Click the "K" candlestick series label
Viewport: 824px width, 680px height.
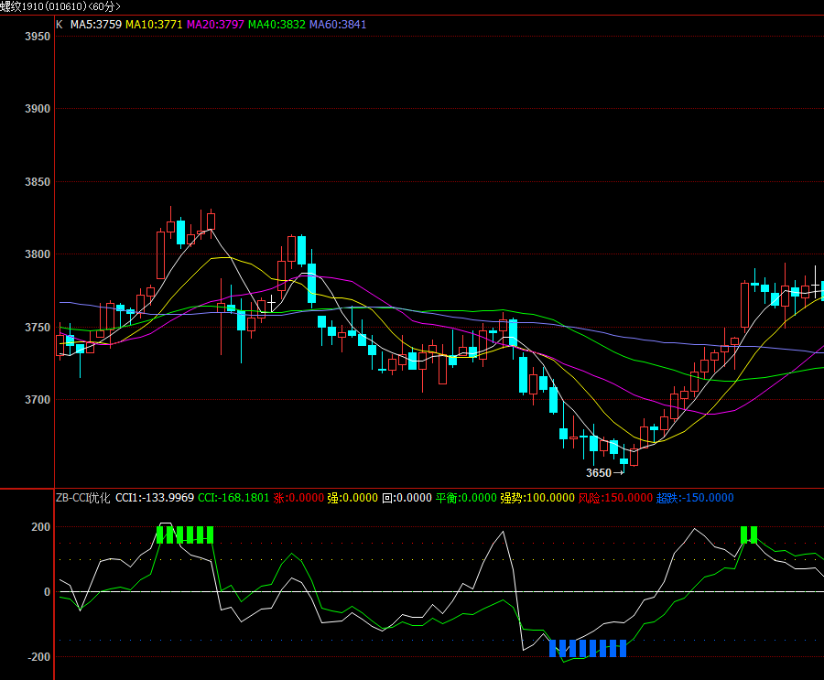[x=59, y=25]
